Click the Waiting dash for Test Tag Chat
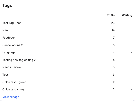The image size is (135, 101). click(x=132, y=23)
